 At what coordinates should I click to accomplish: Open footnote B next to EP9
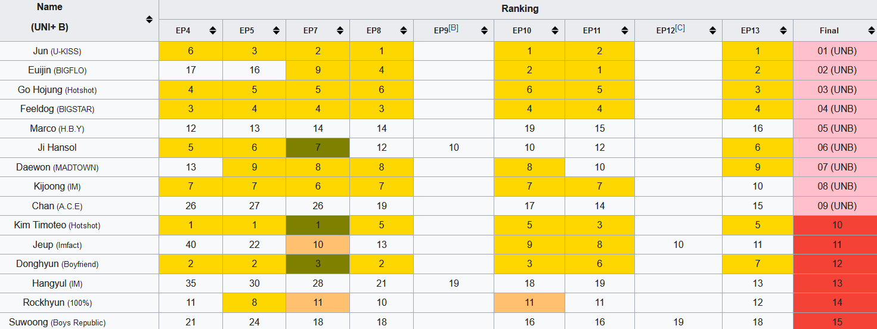coord(454,28)
